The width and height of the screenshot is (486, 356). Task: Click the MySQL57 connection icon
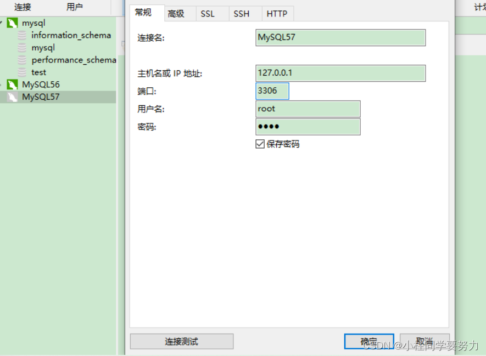tap(13, 97)
